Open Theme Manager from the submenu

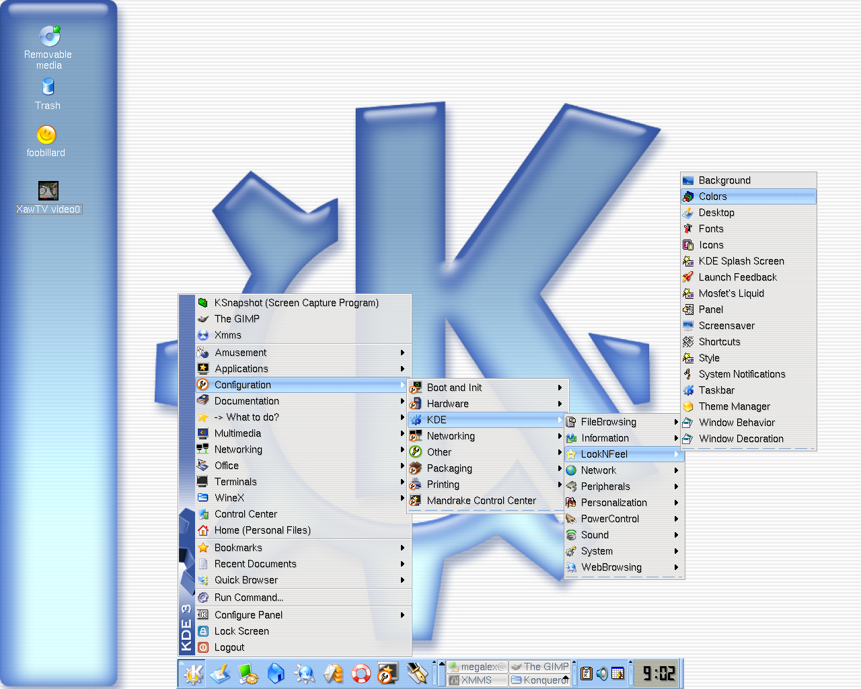point(749,406)
